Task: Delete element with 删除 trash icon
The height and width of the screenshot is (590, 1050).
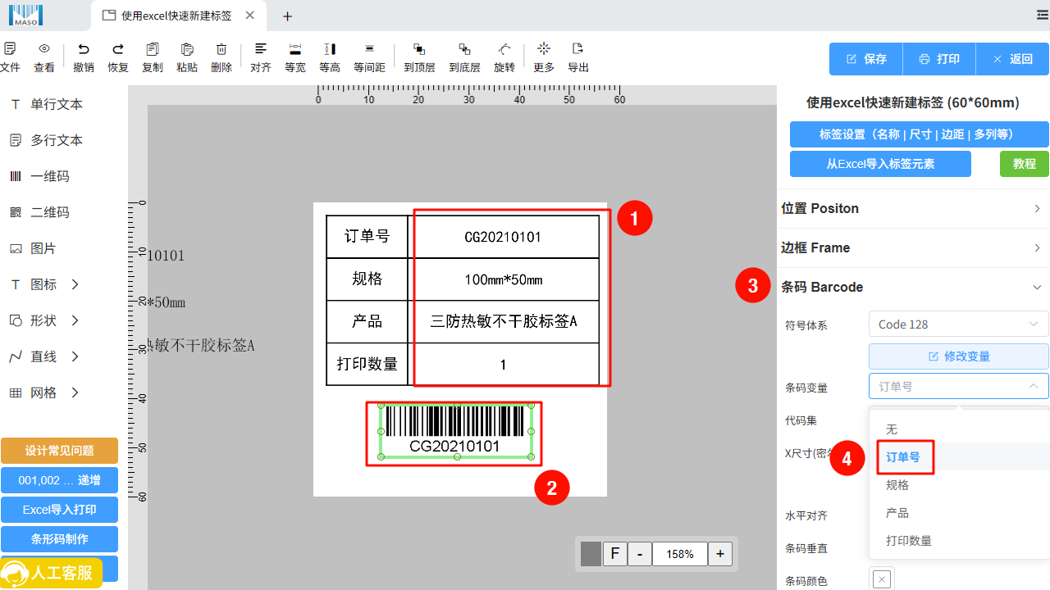Action: (221, 49)
